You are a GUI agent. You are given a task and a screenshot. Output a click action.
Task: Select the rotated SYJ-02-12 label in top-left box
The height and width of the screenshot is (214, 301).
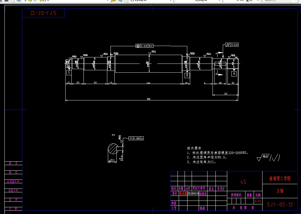pyautogui.click(x=44, y=13)
